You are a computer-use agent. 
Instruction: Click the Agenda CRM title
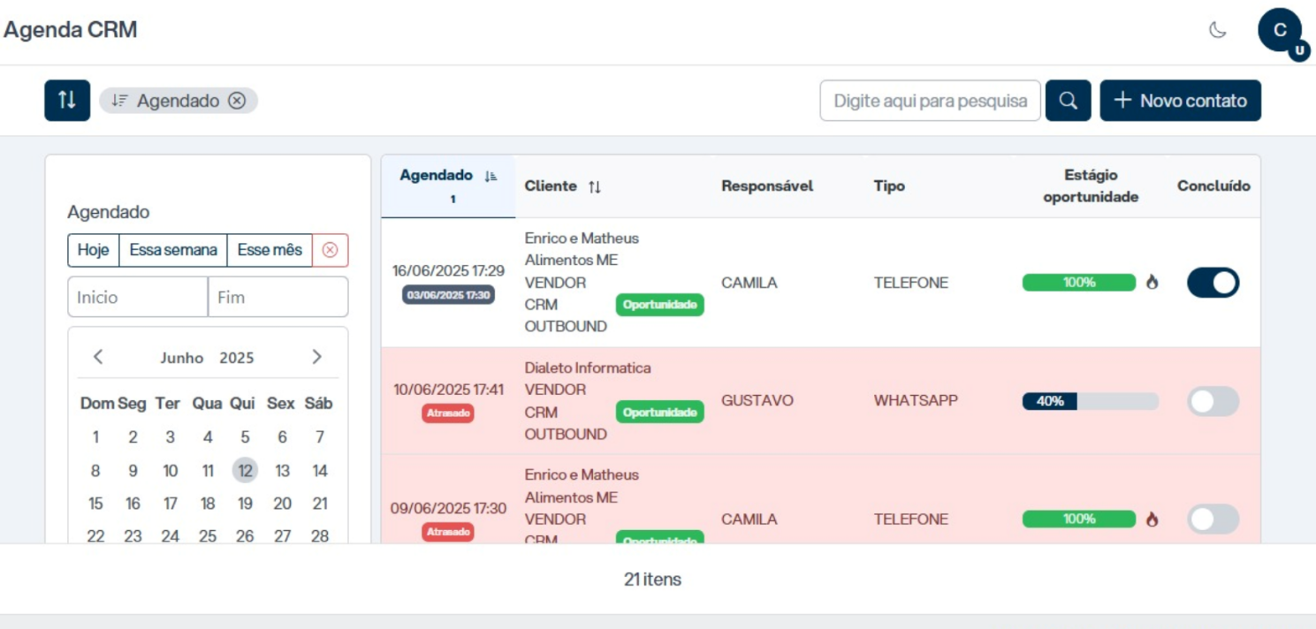71,29
